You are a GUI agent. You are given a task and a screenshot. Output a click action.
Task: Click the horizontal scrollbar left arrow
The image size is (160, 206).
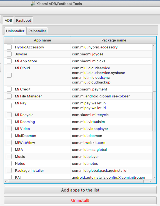coord(6,181)
